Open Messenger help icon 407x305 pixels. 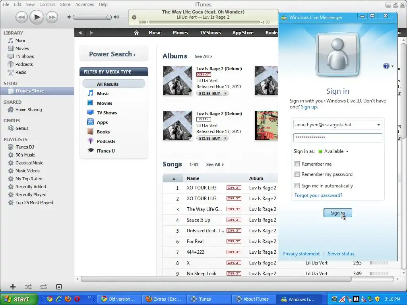pos(386,66)
